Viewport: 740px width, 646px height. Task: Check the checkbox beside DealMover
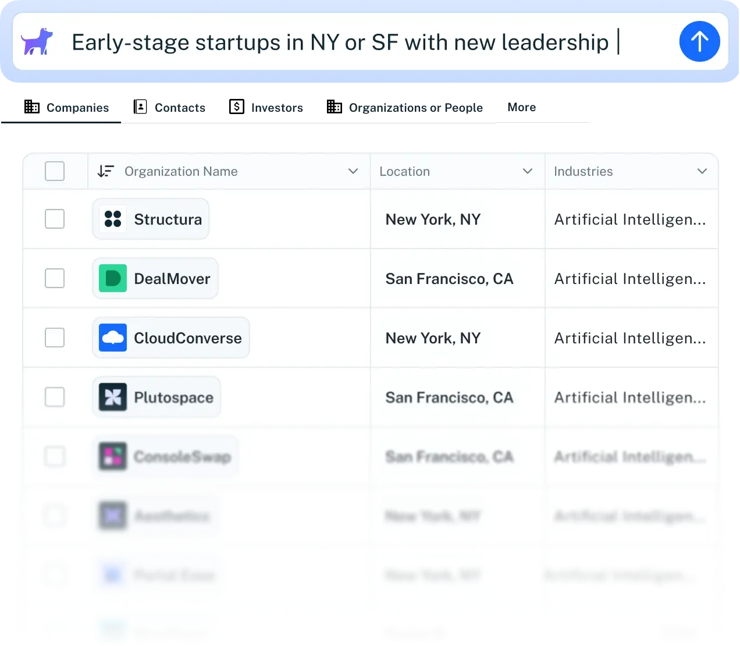(x=54, y=278)
